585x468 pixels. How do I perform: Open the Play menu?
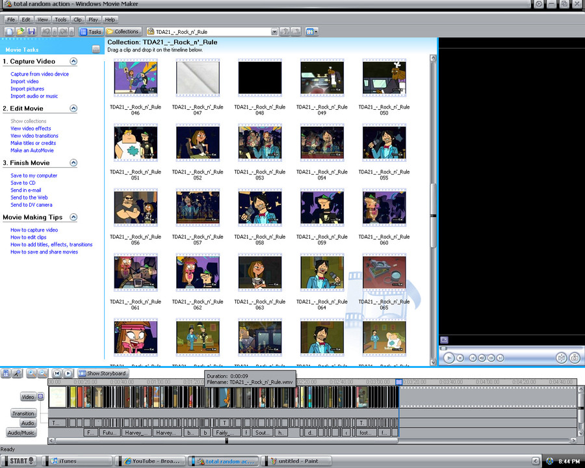pos(93,19)
